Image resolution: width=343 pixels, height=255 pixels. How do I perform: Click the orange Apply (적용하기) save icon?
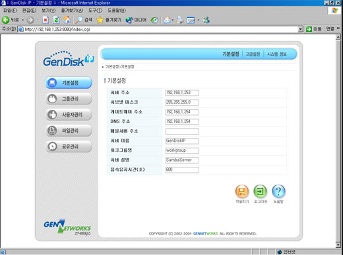pyautogui.click(x=242, y=191)
